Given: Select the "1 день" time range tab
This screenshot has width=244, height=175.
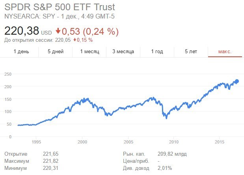Looking at the screenshot, I should (21, 52).
